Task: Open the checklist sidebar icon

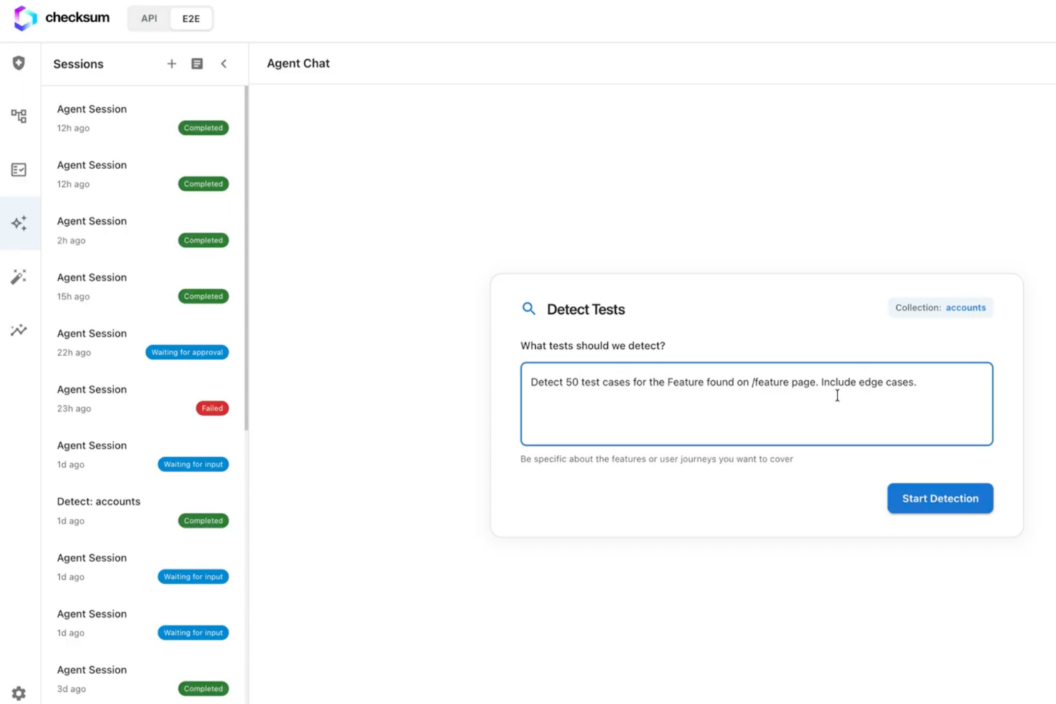Action: tap(19, 170)
